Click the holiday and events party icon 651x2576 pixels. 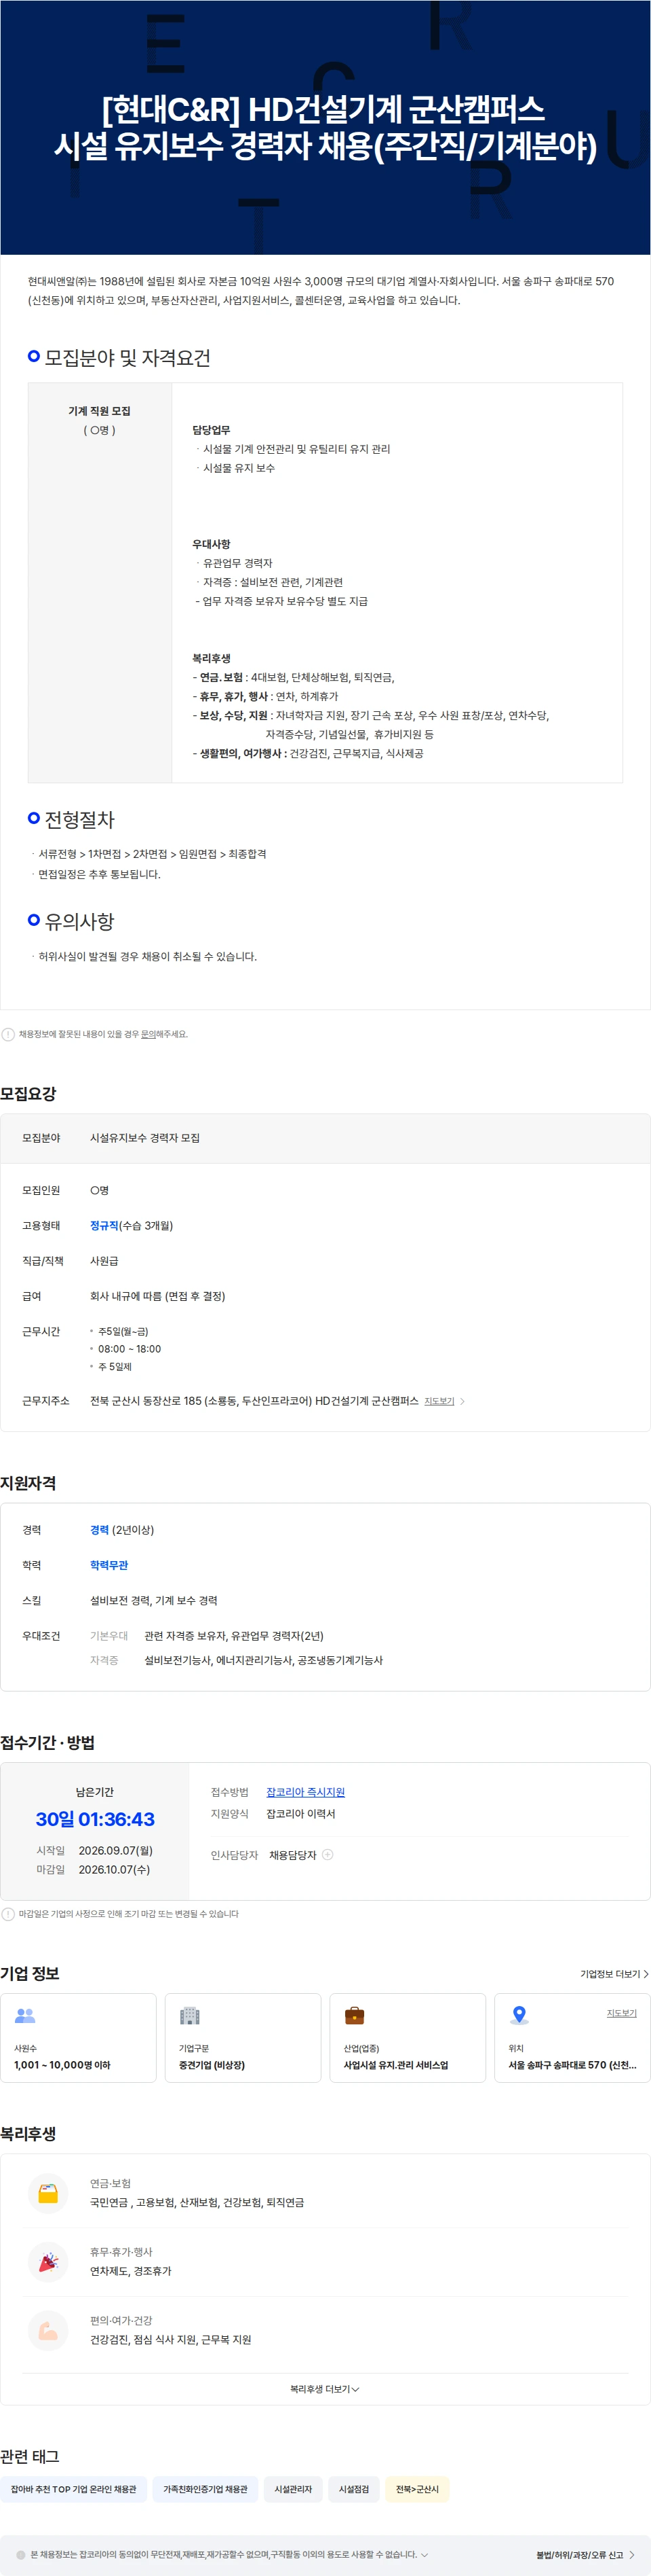coord(48,2262)
